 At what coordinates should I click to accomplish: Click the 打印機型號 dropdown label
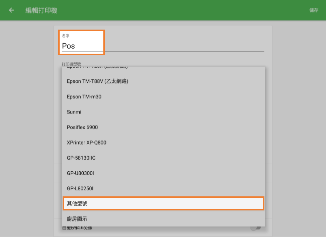tap(71, 64)
